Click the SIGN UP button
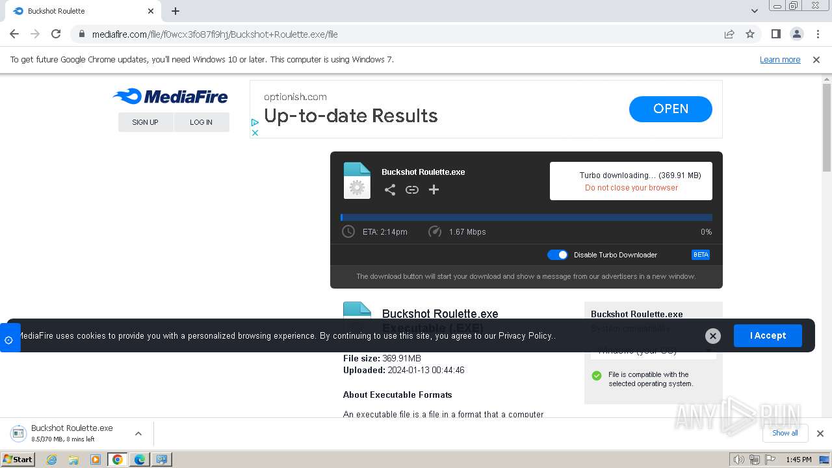Screen dimensions: 832x468 point(146,122)
